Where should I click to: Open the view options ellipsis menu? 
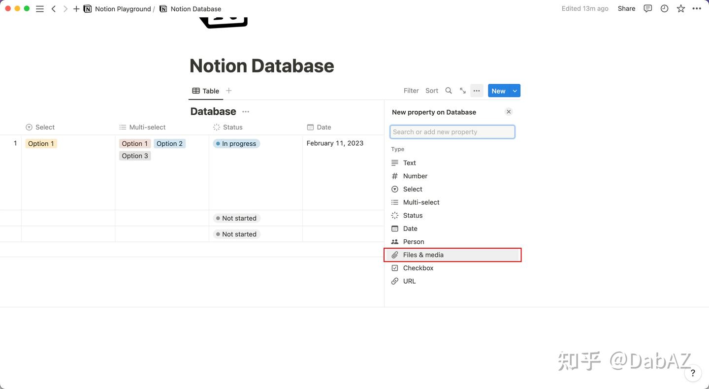coord(476,91)
